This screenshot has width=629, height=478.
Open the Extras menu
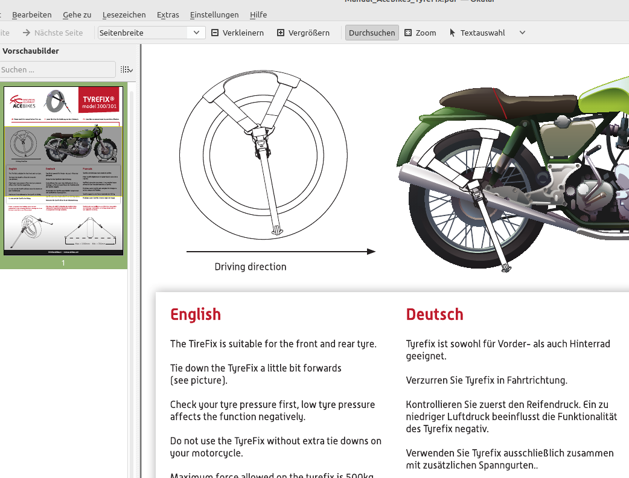point(168,14)
